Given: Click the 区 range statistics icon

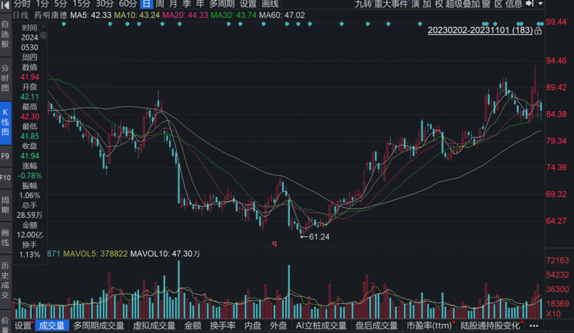Looking at the screenshot, I should [498, 4].
